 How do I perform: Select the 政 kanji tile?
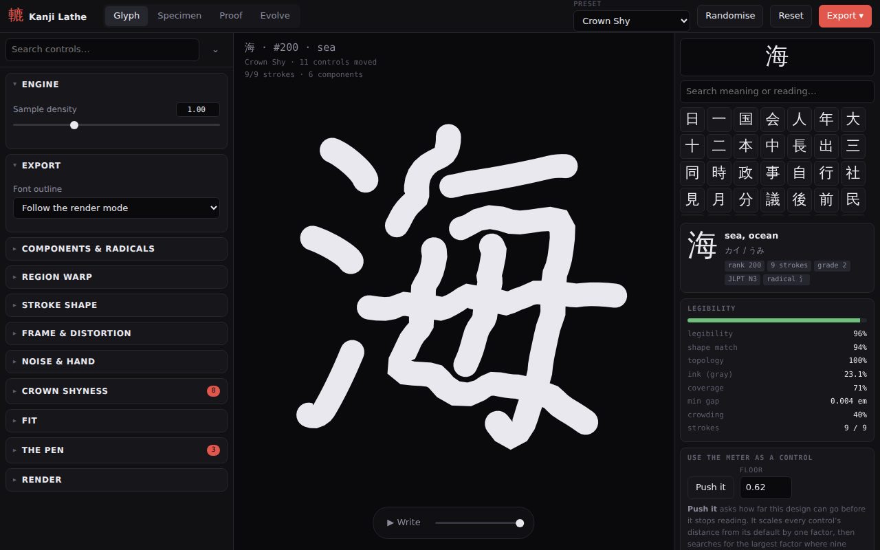pos(746,173)
